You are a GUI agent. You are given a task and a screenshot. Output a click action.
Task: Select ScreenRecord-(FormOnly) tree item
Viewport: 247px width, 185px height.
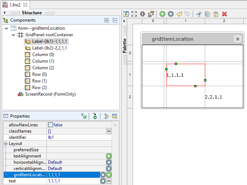point(50,94)
